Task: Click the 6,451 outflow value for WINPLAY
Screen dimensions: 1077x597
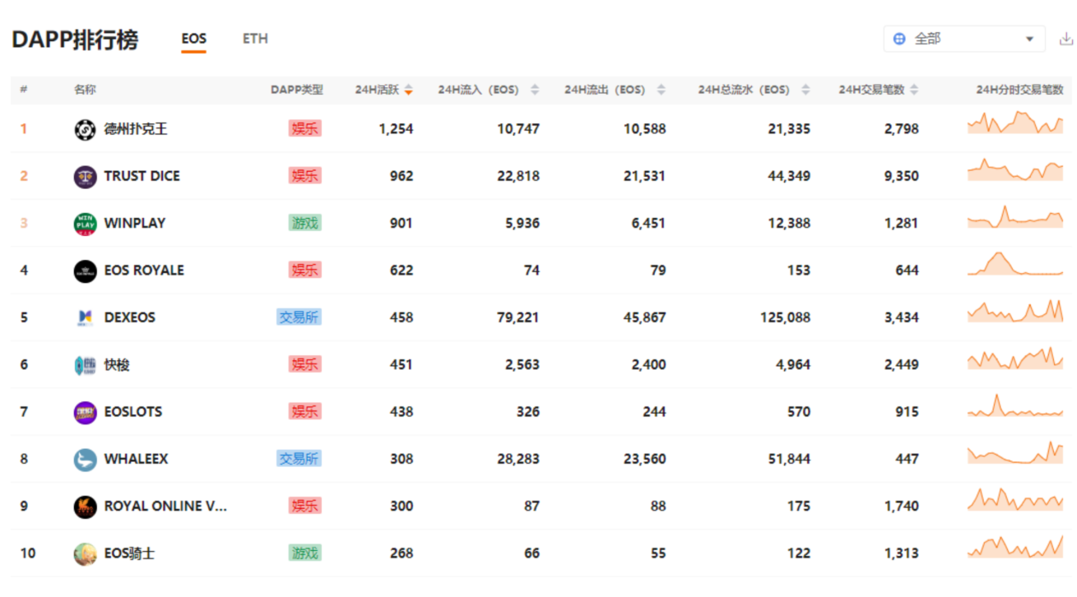Action: 649,224
